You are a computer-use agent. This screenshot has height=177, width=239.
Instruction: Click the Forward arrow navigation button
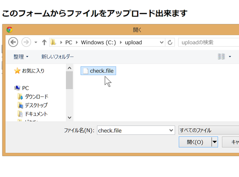click(26, 42)
